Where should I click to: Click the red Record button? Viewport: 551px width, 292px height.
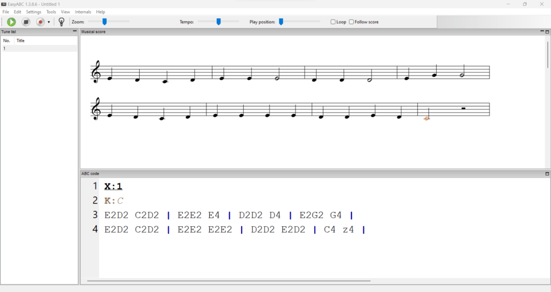[40, 22]
